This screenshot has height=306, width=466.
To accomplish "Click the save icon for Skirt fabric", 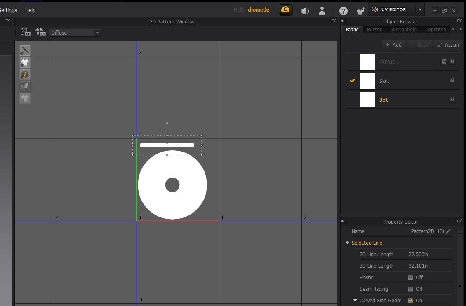I will click(452, 80).
